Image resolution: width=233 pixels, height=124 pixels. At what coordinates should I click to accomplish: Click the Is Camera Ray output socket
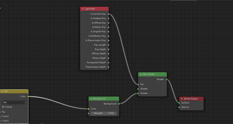coord(109,14)
